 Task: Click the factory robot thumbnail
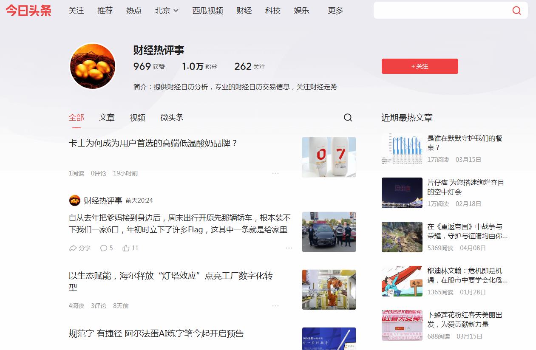tap(329, 290)
